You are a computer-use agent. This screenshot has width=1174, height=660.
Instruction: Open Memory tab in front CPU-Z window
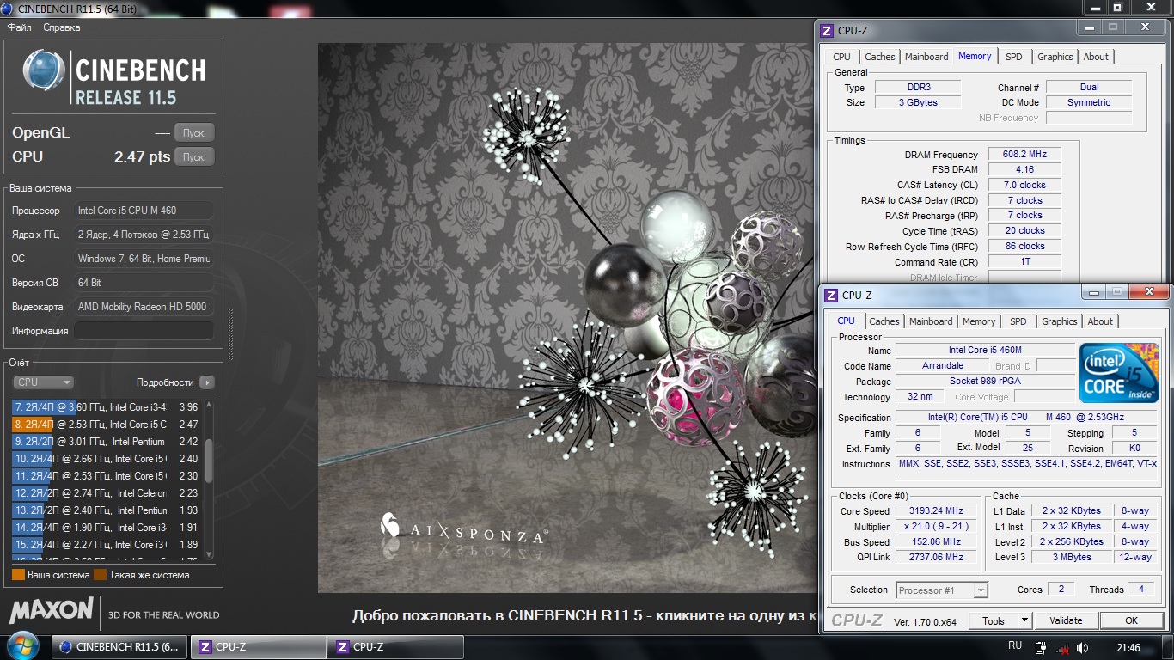coord(979,321)
